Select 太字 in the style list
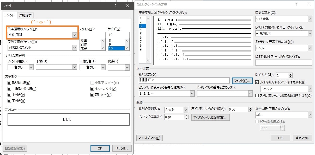Viewport: 315px width, 155px height. [x=84, y=48]
